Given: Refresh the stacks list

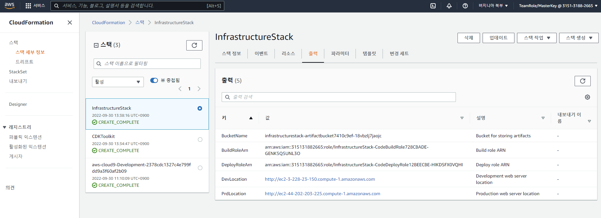Looking at the screenshot, I should pos(194,45).
